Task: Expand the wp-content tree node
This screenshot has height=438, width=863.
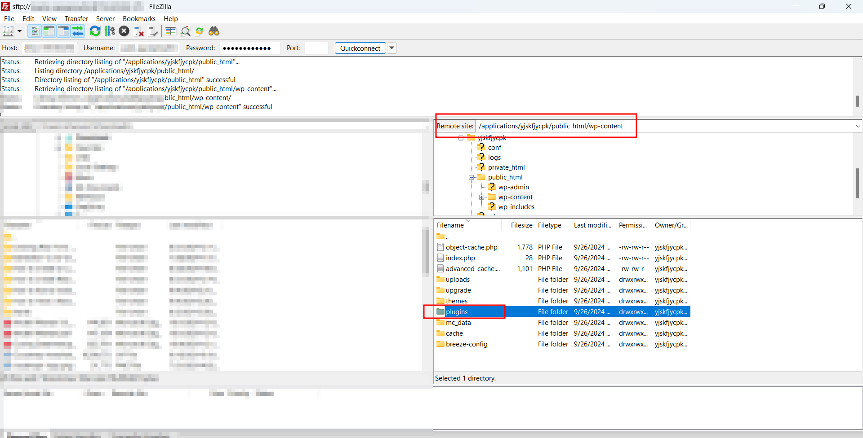Action: pos(481,197)
